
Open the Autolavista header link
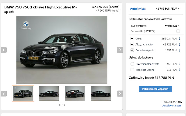(138, 9)
